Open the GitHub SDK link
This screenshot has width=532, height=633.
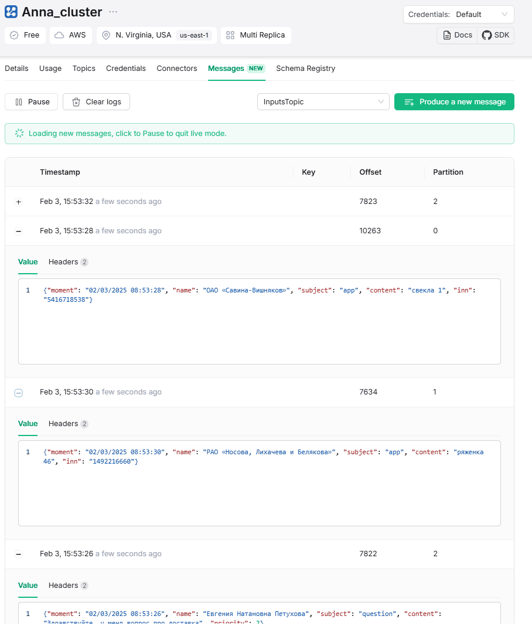[496, 35]
